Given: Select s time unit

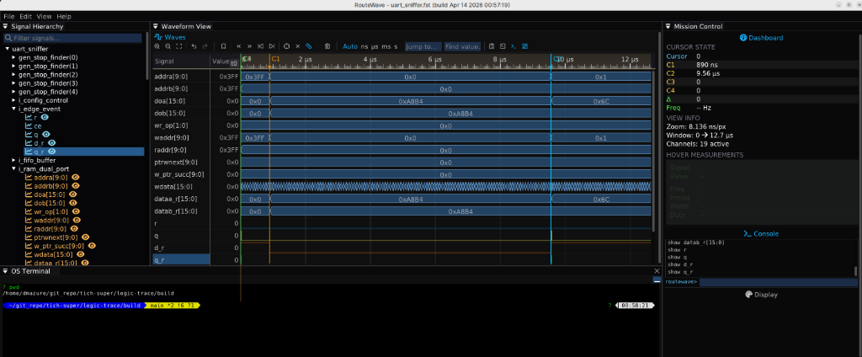Looking at the screenshot, I should point(396,47).
